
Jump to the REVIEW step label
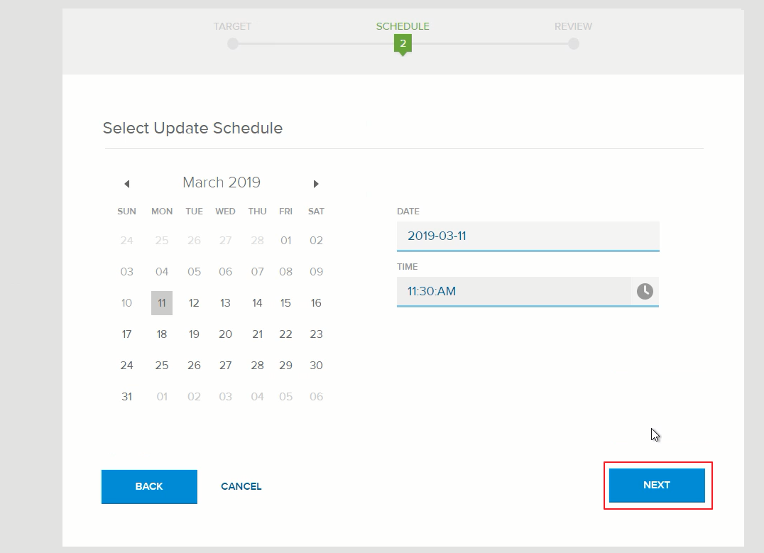click(x=573, y=26)
